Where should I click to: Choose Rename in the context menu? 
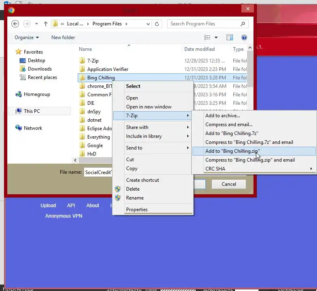(153, 198)
